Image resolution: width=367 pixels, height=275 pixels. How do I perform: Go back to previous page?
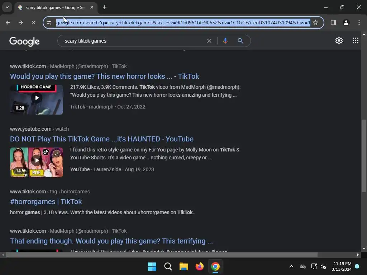[8, 23]
